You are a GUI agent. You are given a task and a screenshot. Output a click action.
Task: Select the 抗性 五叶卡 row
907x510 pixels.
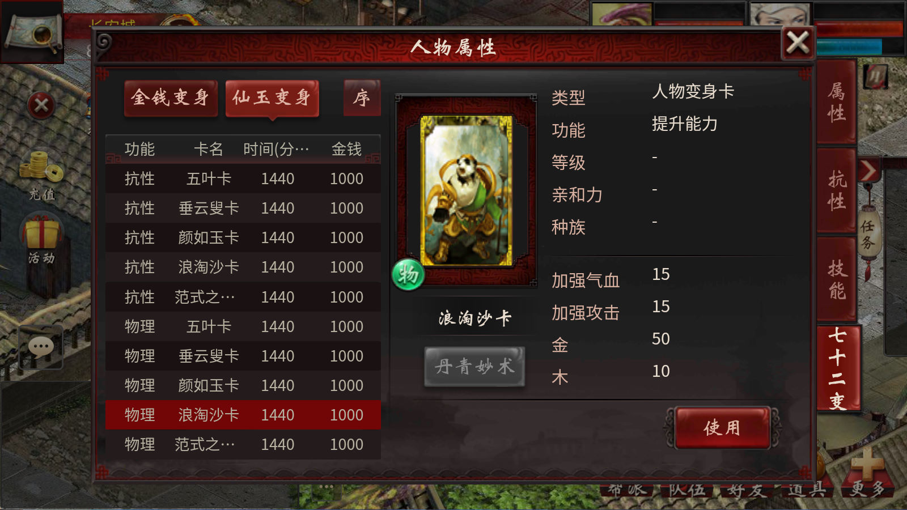pyautogui.click(x=243, y=178)
